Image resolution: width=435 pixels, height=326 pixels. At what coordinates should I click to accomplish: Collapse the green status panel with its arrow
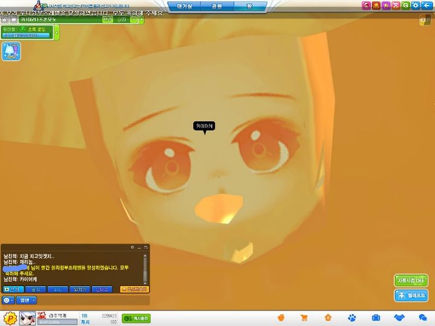click(x=57, y=33)
